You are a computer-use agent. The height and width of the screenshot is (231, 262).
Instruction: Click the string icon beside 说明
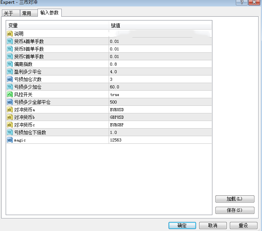coord(10,34)
